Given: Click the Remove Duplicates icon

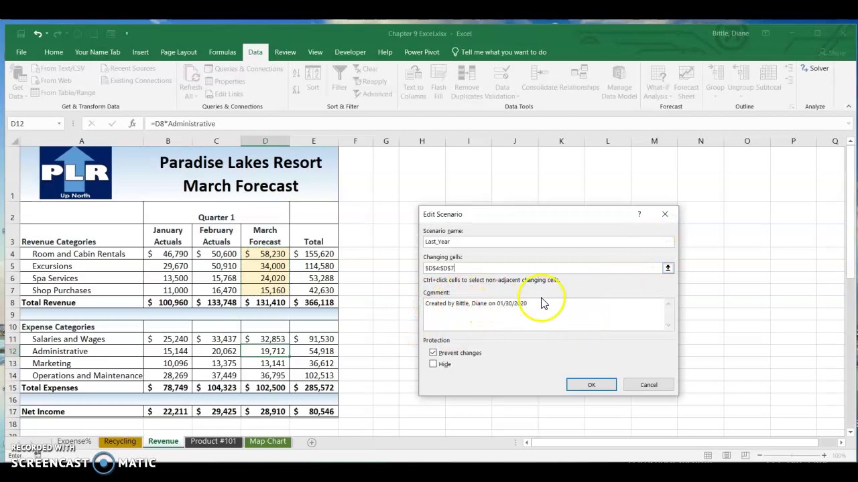Looking at the screenshot, I should pos(467,82).
